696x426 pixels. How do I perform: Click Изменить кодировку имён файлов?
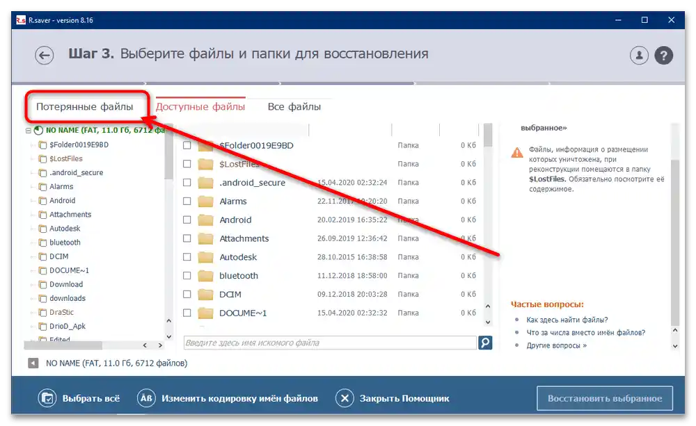pyautogui.click(x=239, y=398)
